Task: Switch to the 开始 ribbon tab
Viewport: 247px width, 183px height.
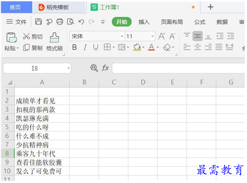Action: point(121,22)
